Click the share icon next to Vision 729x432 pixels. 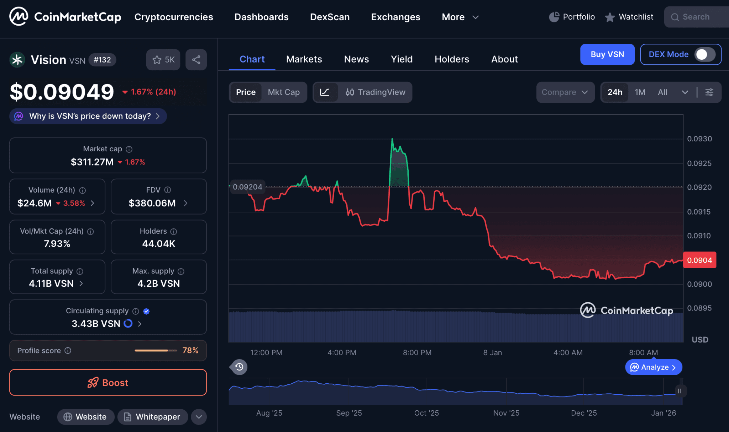[x=196, y=60]
